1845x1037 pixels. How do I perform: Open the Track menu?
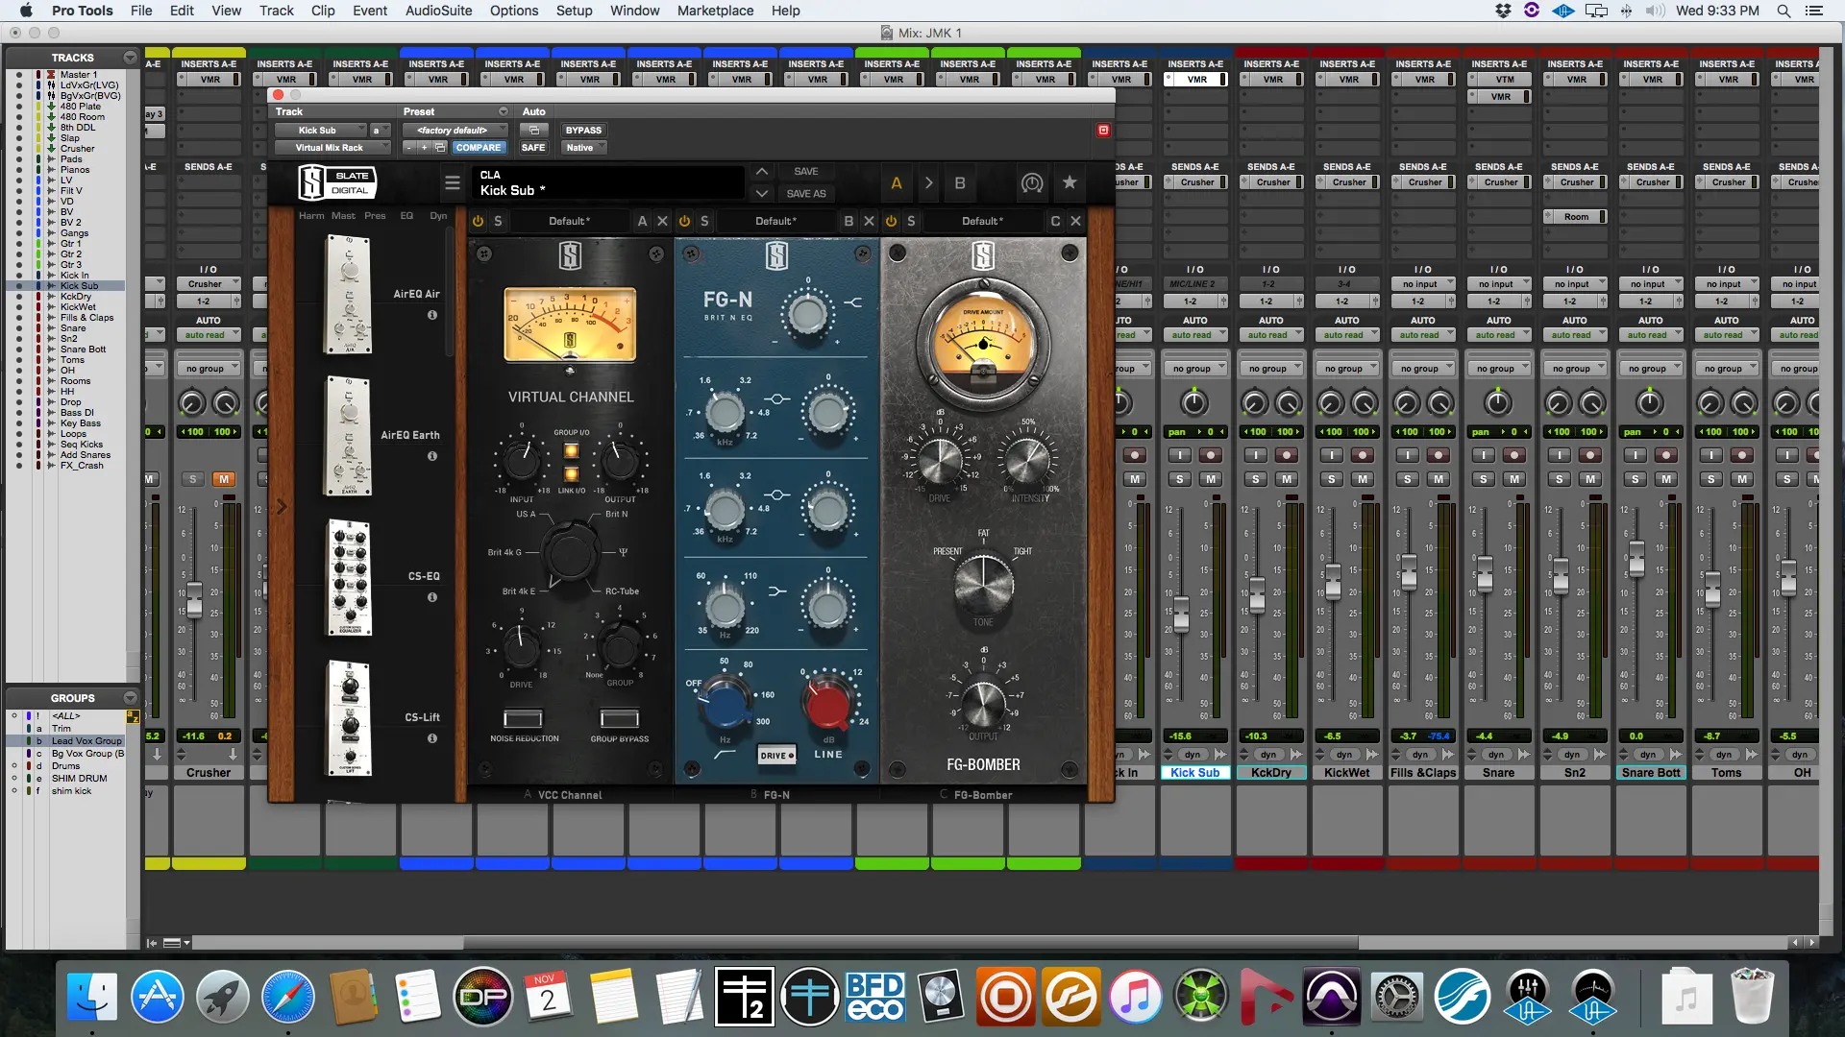click(x=277, y=11)
